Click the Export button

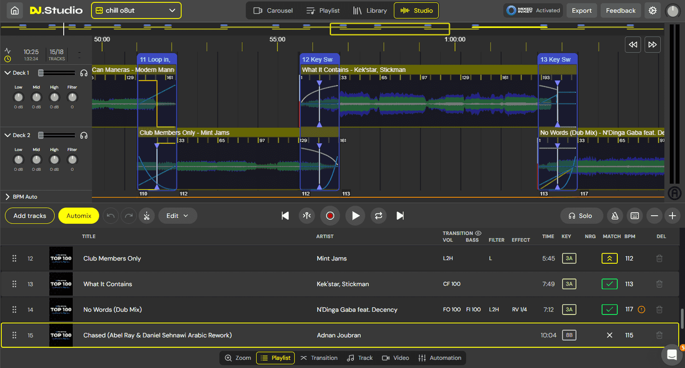point(581,10)
